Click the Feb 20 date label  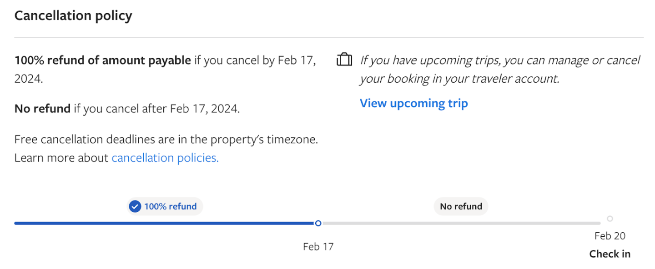click(610, 236)
